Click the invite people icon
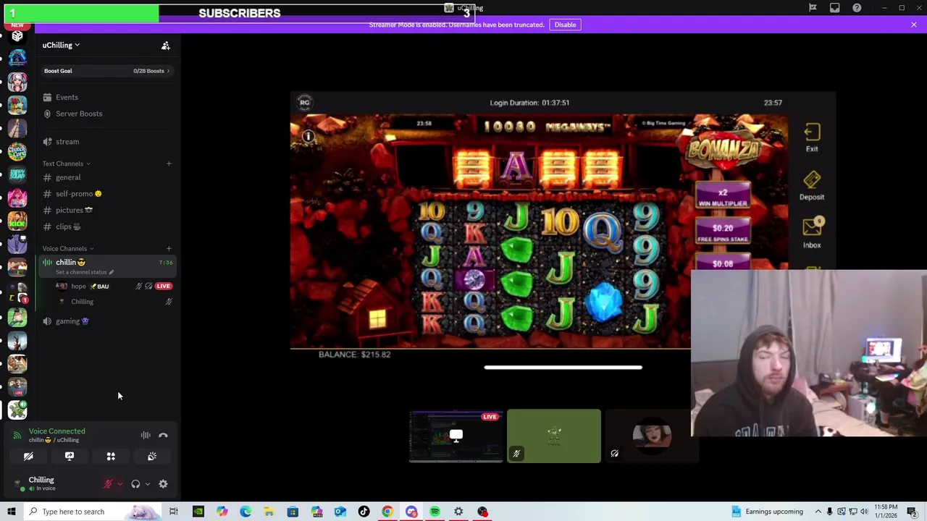 (166, 46)
